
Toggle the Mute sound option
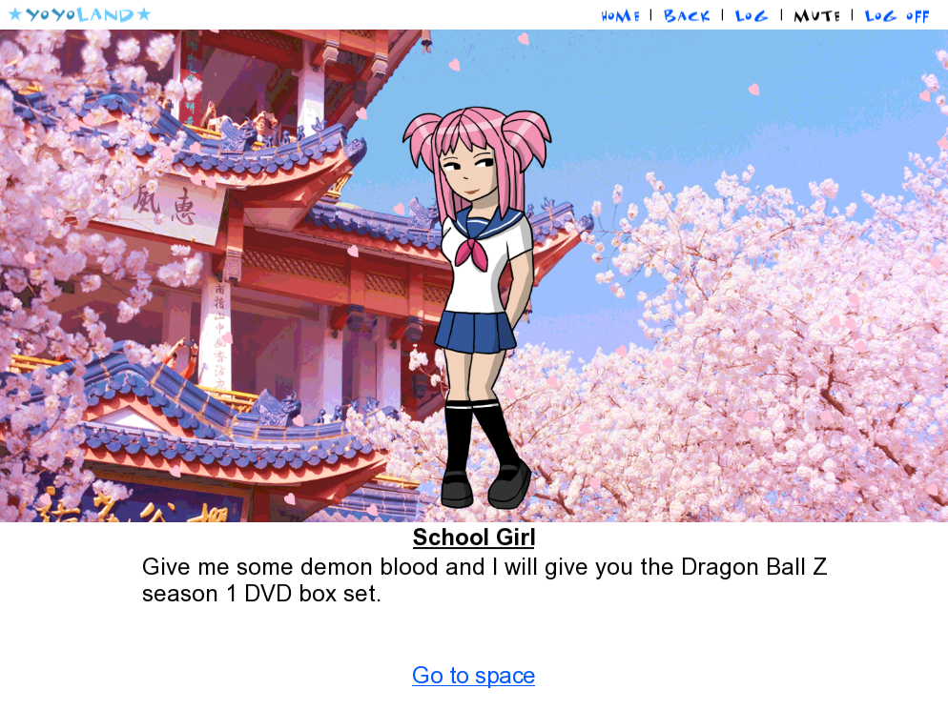tap(816, 15)
